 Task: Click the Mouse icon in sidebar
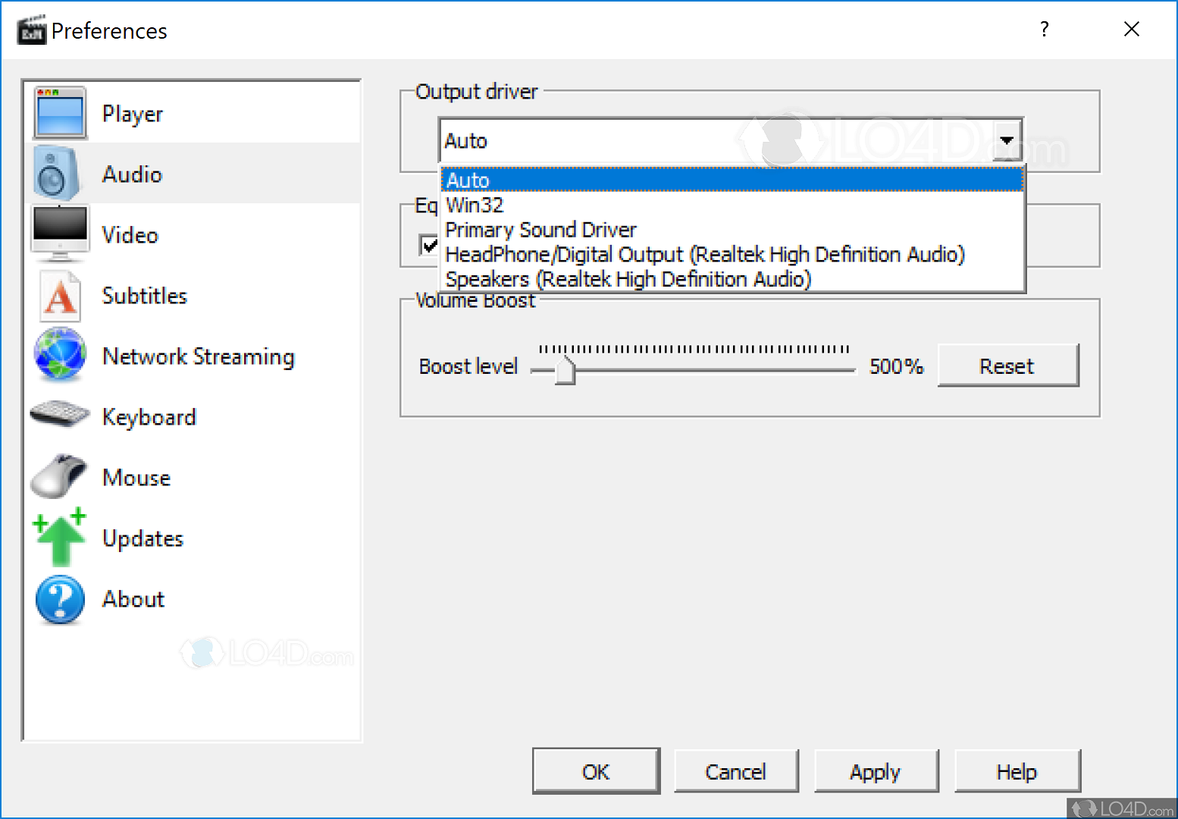(x=60, y=477)
